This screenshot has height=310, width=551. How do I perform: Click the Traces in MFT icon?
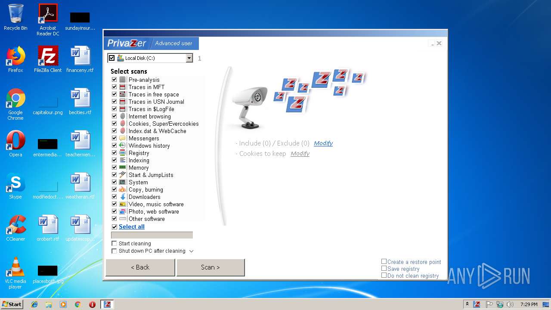(123, 87)
